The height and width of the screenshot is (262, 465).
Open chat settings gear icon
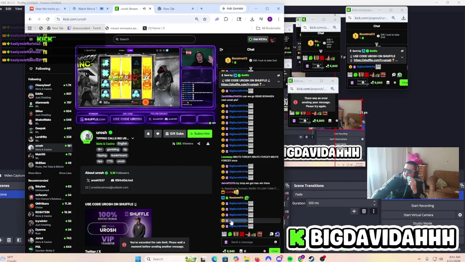pyautogui.click(x=264, y=251)
